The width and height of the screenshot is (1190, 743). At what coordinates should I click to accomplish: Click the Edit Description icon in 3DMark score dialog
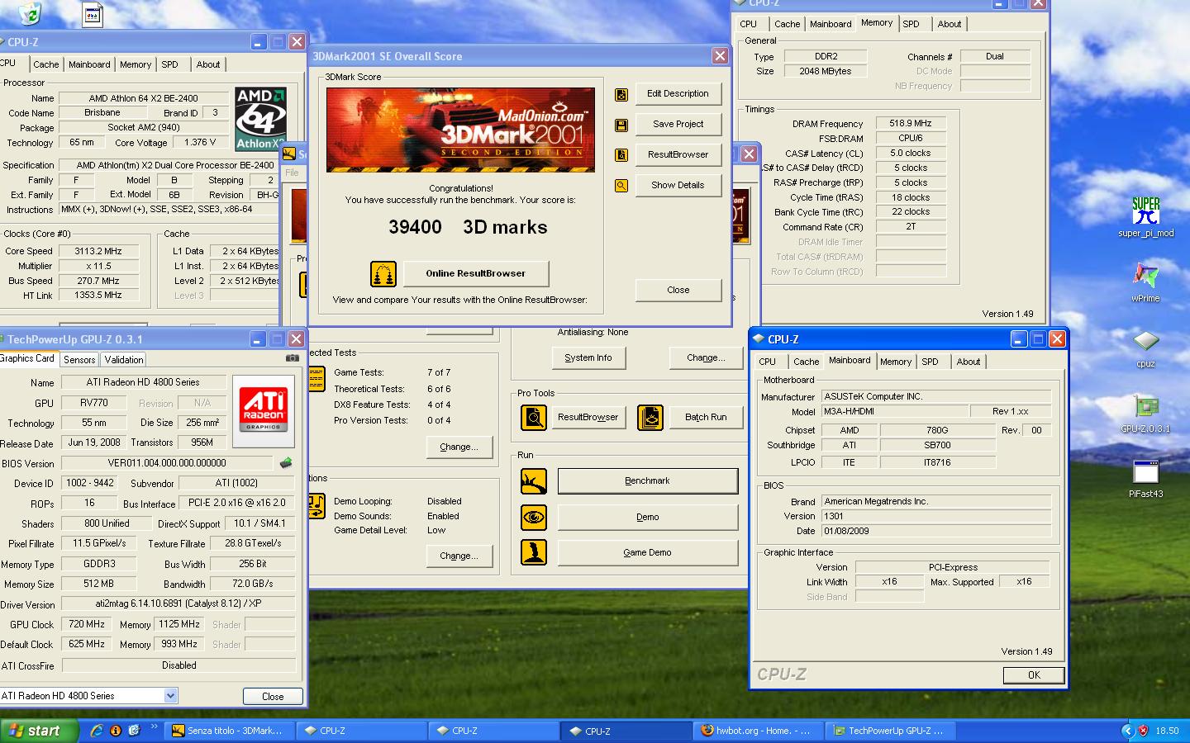click(x=621, y=94)
